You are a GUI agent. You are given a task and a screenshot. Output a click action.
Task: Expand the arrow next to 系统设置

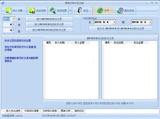pos(70,11)
